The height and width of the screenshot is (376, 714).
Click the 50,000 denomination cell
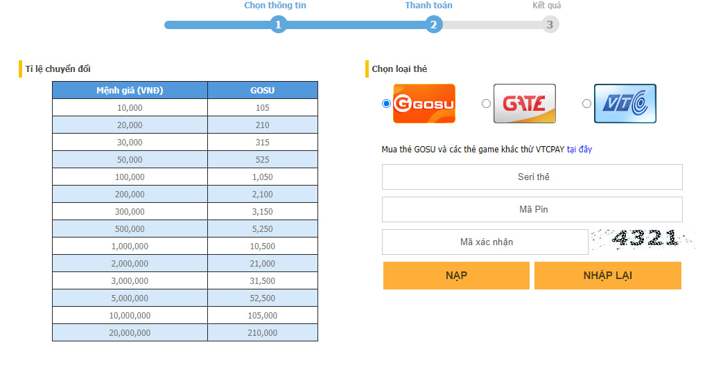[130, 159]
